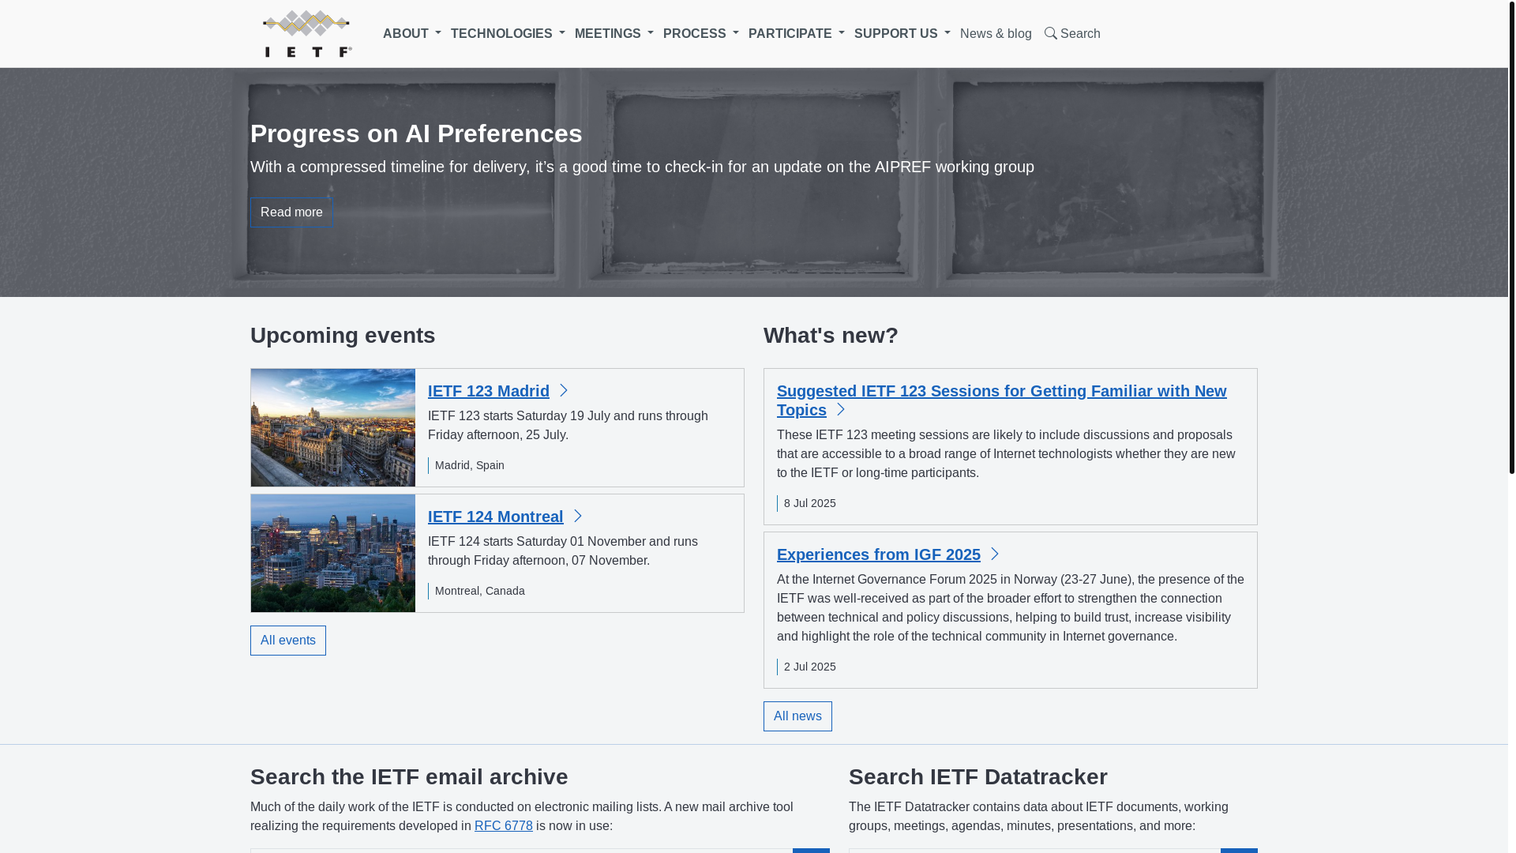Click the 'Madrid, Spain' location text
1516x853 pixels.
tap(470, 465)
